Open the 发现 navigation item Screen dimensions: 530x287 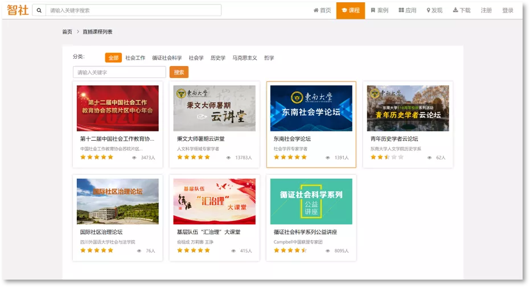point(434,10)
